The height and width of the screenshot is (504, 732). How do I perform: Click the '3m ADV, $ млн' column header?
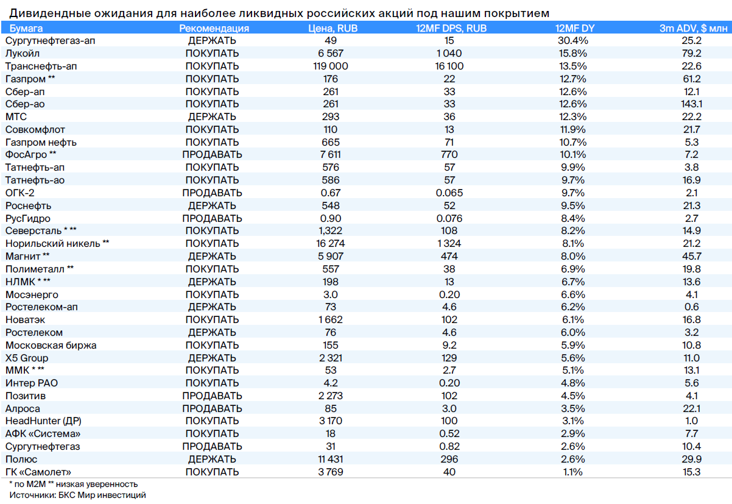pos(693,29)
